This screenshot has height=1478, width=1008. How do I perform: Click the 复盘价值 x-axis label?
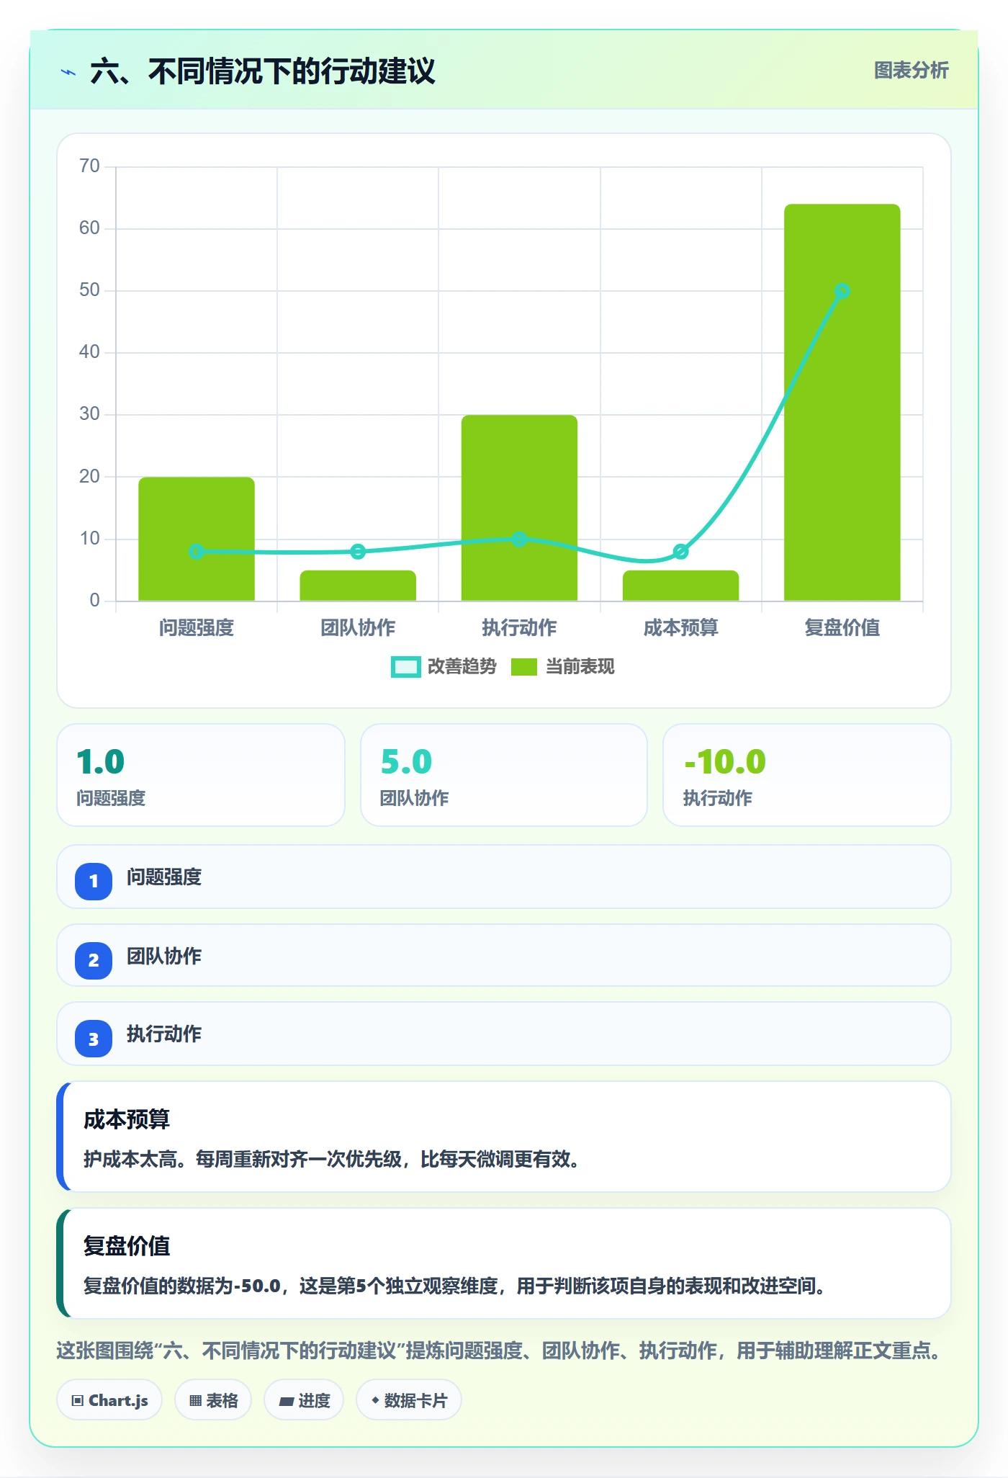[x=842, y=628]
